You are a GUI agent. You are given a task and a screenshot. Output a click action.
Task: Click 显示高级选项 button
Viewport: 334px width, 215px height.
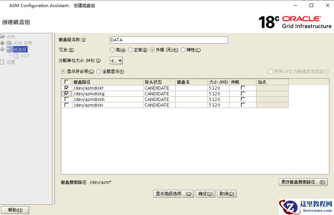[174, 194]
